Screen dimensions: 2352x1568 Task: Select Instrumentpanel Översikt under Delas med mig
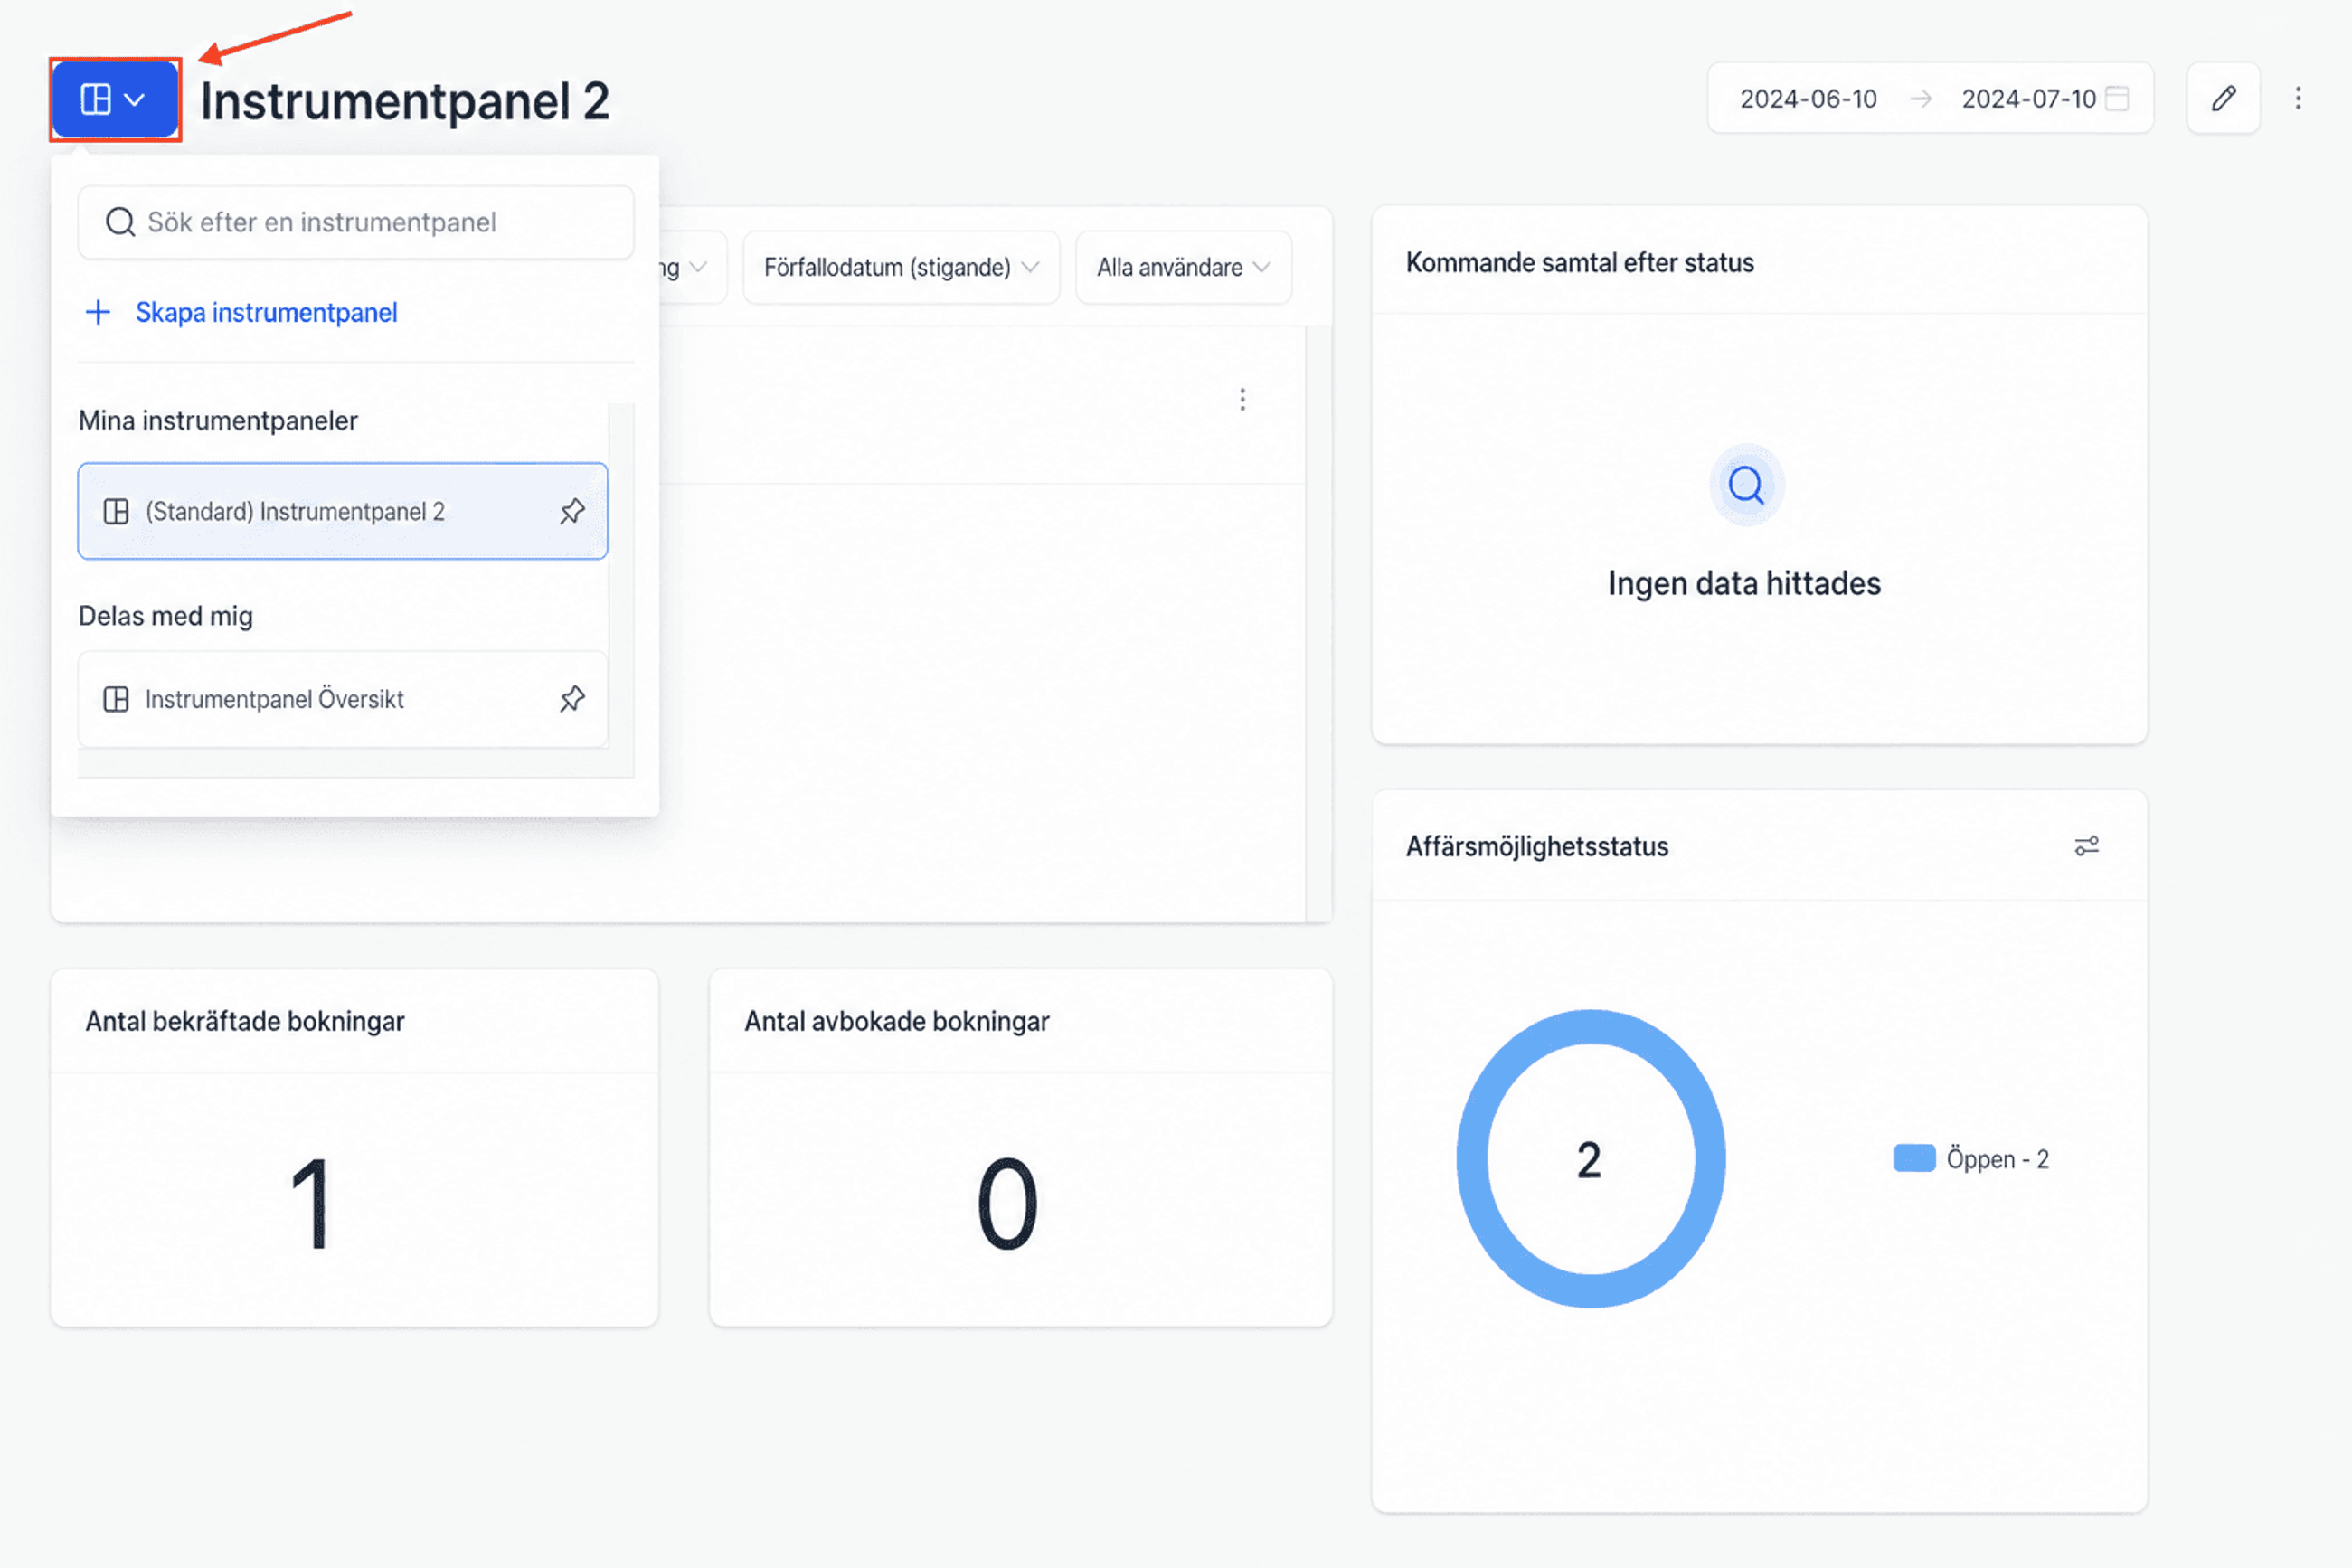342,698
